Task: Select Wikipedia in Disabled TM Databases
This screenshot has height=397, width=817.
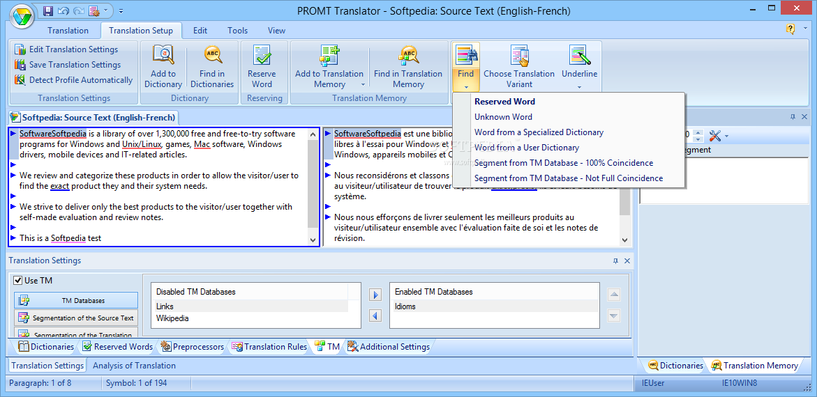Action: coord(252,318)
